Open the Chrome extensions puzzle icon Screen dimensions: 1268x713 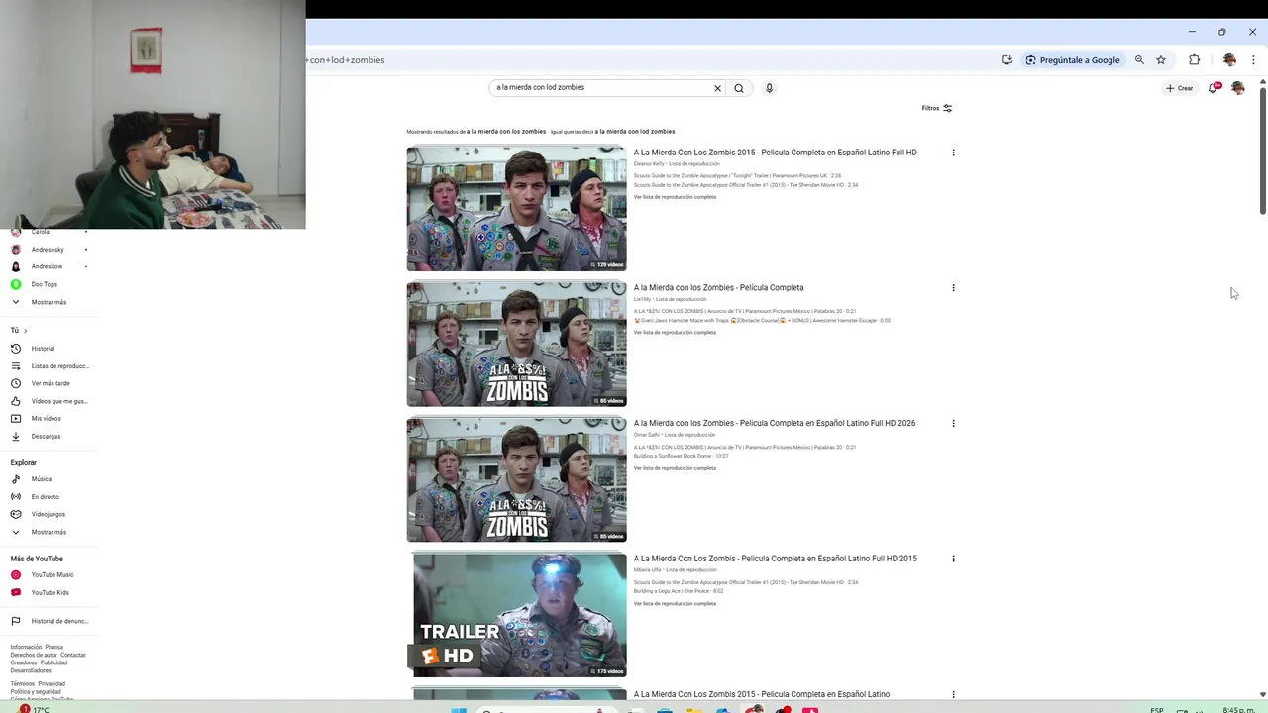click(1194, 60)
